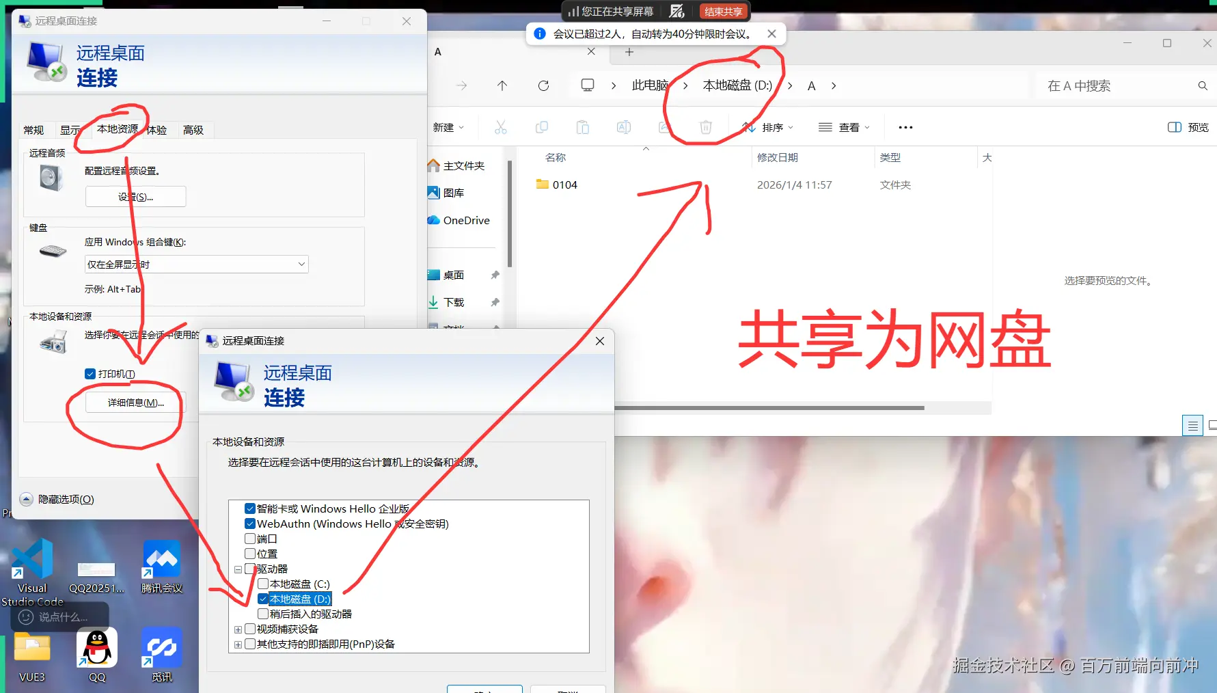Enable the 端口 checkbox
This screenshot has width=1217, height=693.
point(250,539)
